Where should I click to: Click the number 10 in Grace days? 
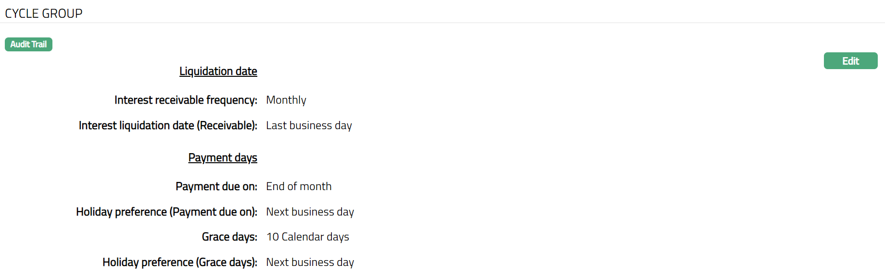[x=272, y=237]
